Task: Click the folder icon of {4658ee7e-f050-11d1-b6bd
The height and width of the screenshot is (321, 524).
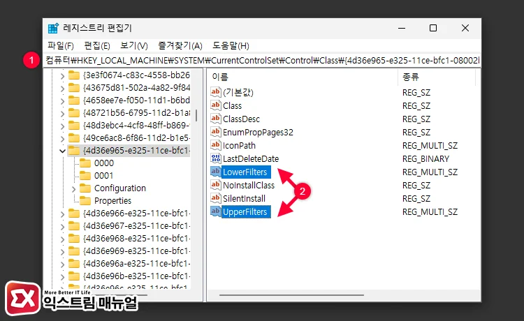Action: (x=74, y=100)
